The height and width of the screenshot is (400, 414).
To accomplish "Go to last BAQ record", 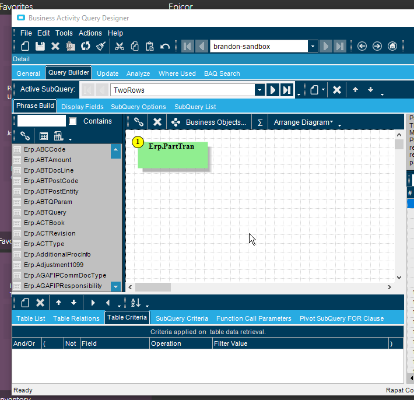I will click(x=340, y=47).
